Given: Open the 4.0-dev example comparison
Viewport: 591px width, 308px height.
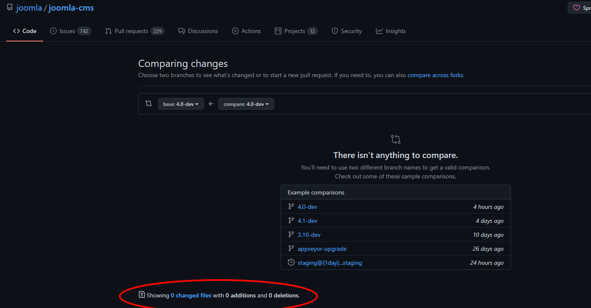Looking at the screenshot, I should pos(307,207).
